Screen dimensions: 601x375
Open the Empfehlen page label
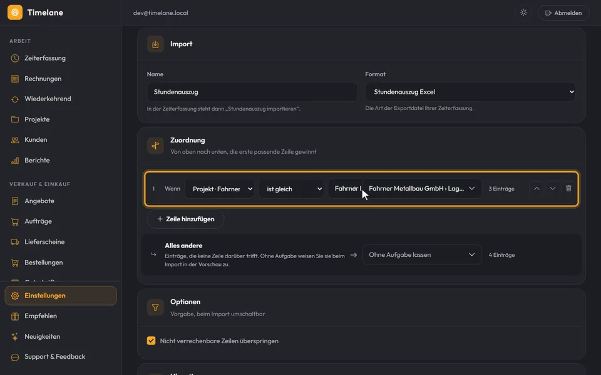point(41,316)
